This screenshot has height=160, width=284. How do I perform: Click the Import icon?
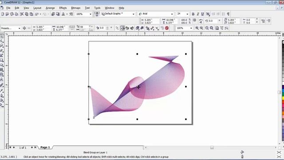point(53,14)
